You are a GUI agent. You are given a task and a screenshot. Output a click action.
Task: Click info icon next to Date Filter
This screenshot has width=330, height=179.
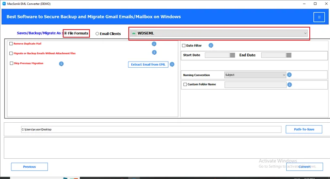tap(211, 45)
